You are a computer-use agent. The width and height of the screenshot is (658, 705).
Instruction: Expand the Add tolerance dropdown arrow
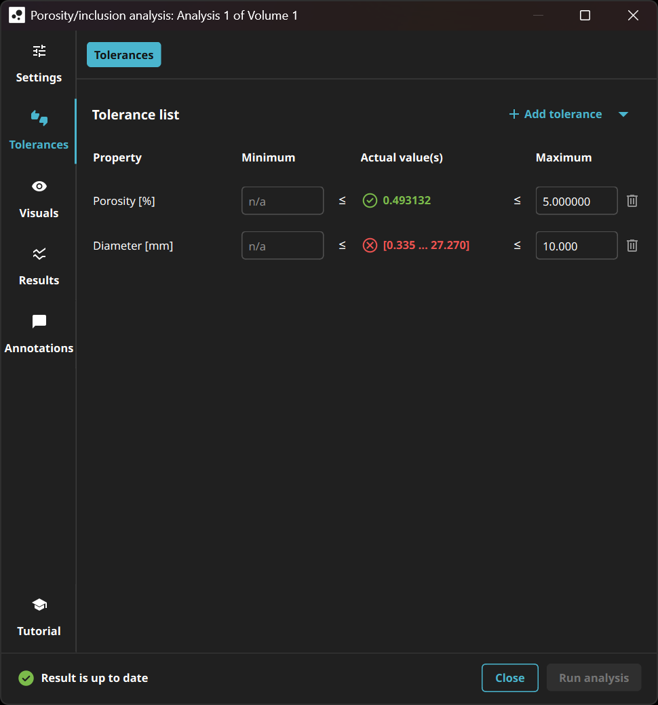click(623, 115)
